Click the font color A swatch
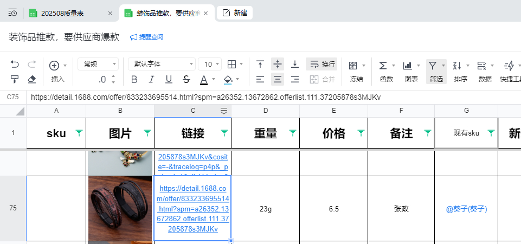 [203, 79]
